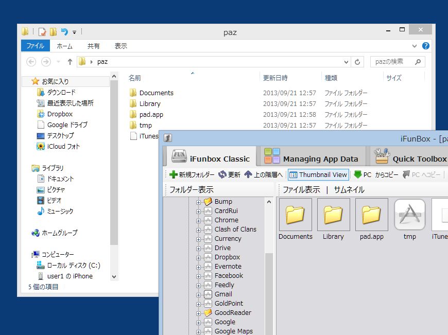
Task: Click the search magnifier icon in Explorer
Action: (x=418, y=62)
